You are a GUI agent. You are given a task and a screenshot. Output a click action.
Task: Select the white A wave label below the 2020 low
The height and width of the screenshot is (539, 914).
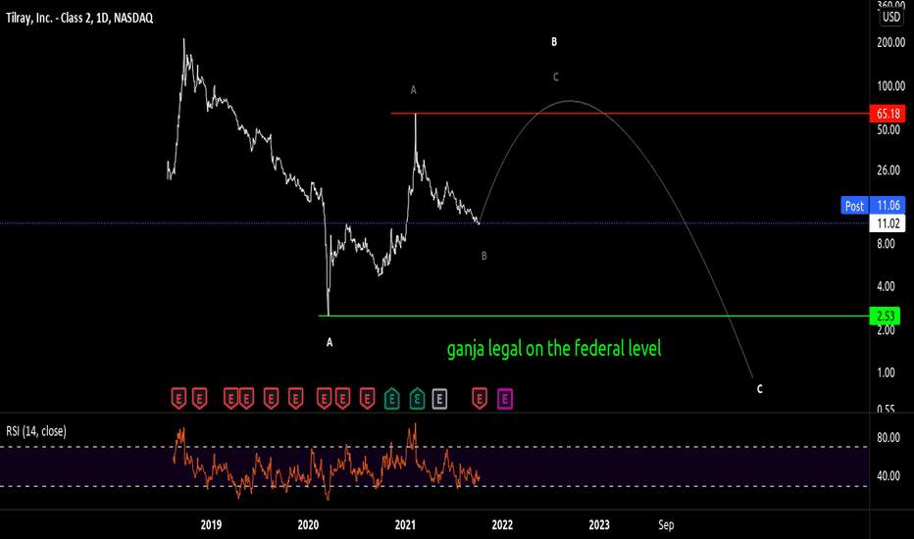[x=330, y=343]
